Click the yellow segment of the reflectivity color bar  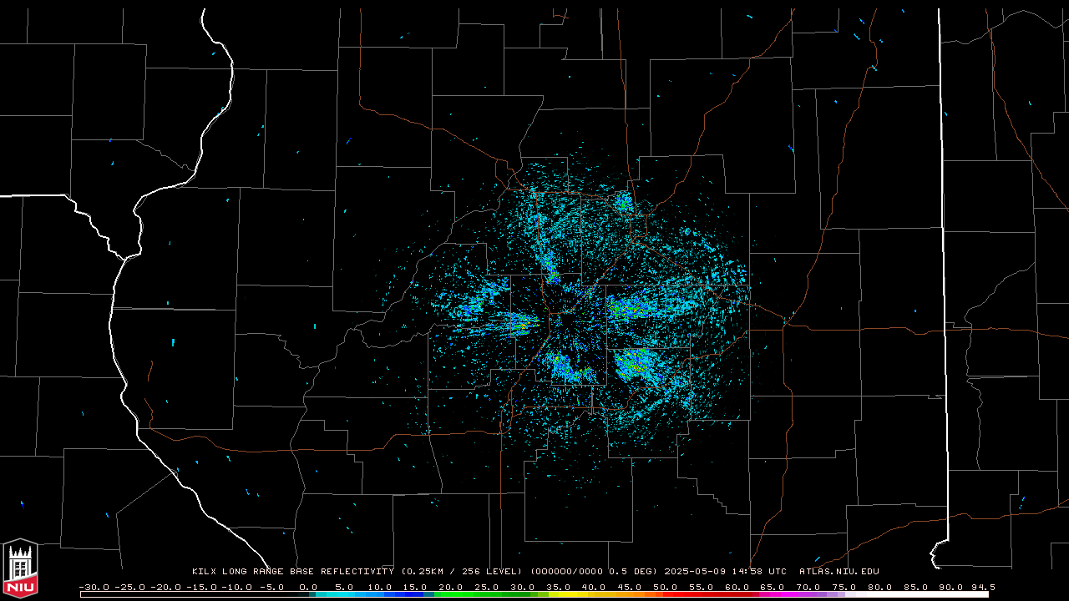[569, 594]
